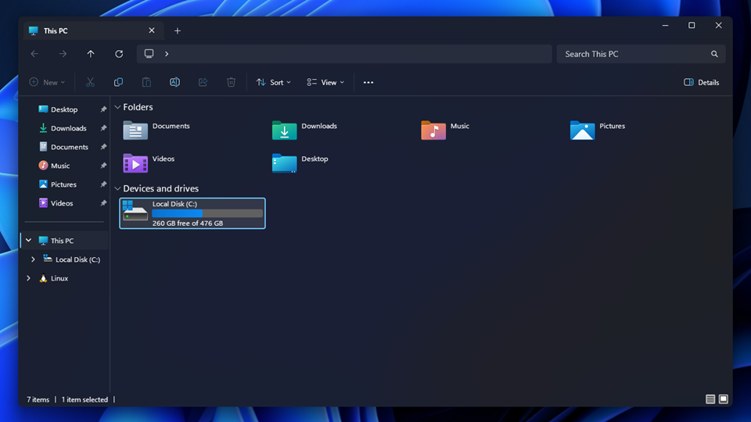Viewport: 751px width, 422px height.
Task: Open the View dropdown menu
Action: pos(325,82)
